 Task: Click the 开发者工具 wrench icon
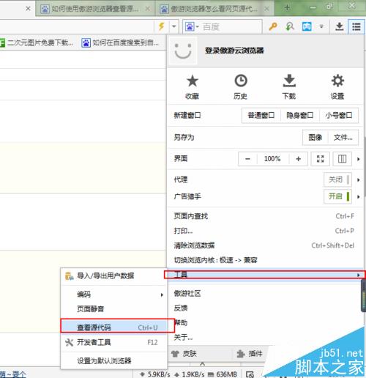pyautogui.click(x=70, y=342)
